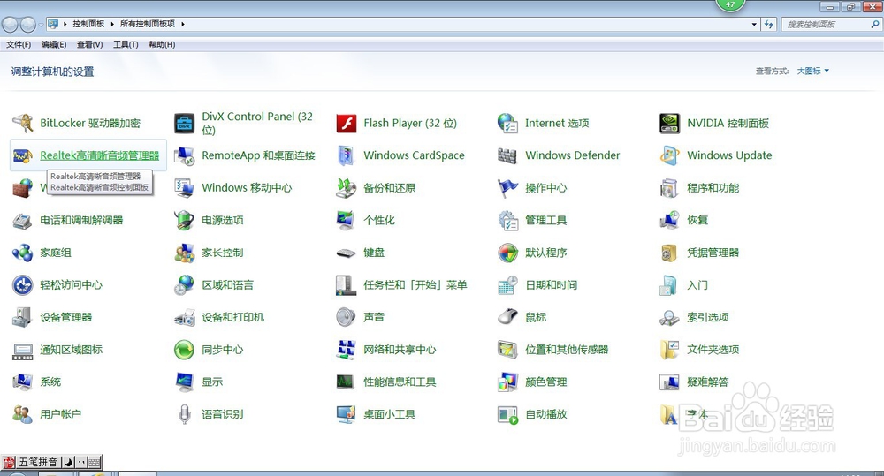Open the 设备管理器 icon
Image resolution: width=884 pixels, height=476 pixels.
(x=23, y=317)
